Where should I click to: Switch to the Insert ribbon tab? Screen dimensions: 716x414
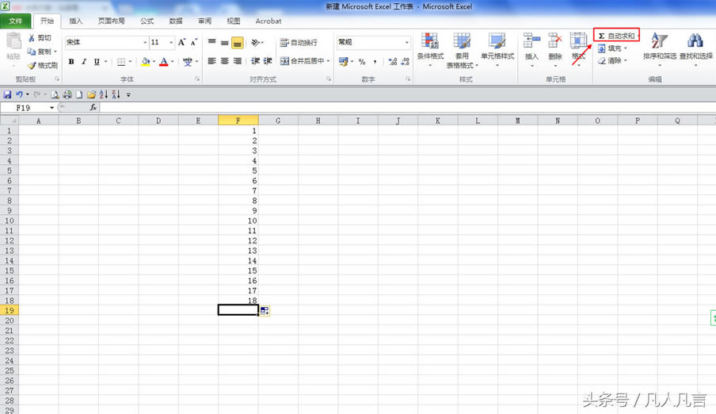tap(75, 21)
